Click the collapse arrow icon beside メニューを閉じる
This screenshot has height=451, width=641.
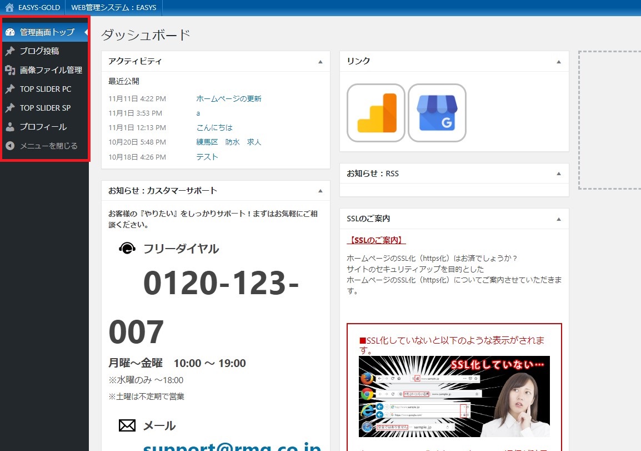click(x=10, y=146)
